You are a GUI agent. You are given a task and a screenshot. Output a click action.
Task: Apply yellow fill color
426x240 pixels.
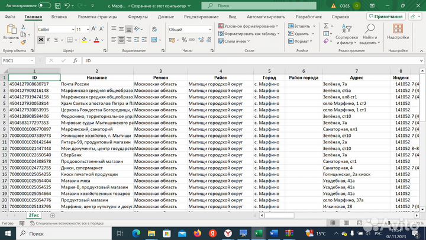pos(84,40)
